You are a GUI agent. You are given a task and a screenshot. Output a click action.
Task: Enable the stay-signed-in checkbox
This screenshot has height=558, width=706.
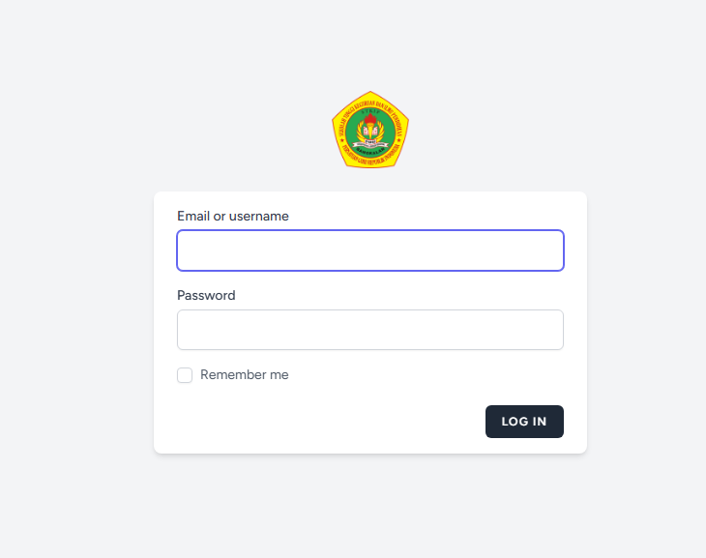185,375
